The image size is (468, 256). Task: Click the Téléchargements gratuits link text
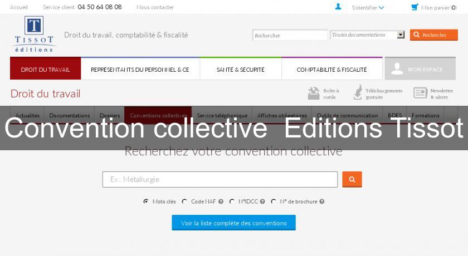(x=384, y=93)
